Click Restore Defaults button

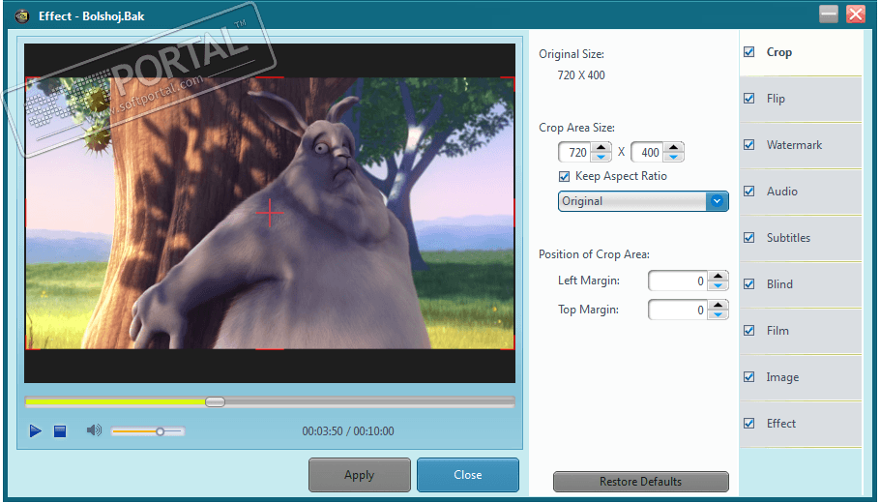641,482
